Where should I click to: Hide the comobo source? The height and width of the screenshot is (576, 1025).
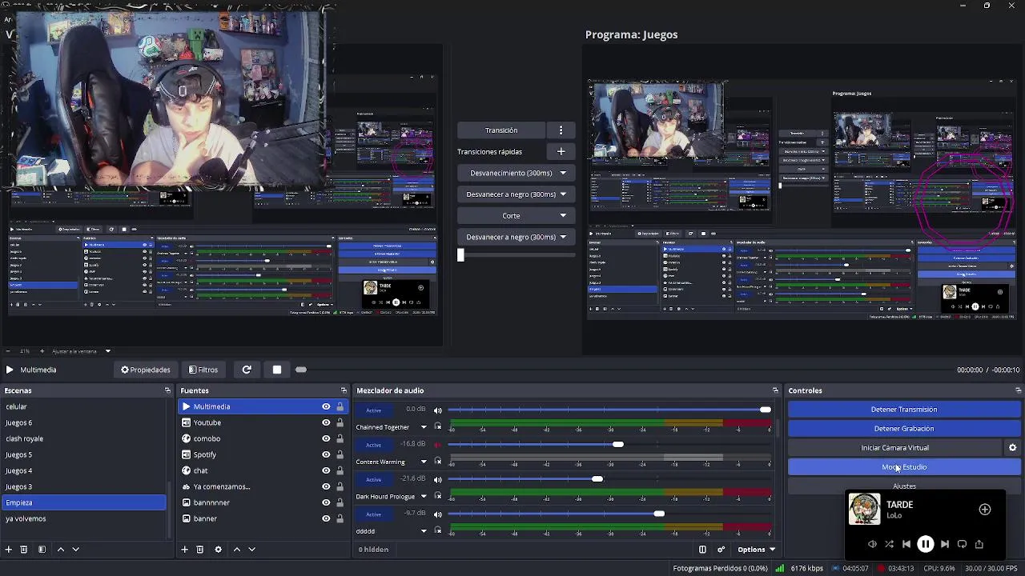pos(326,438)
